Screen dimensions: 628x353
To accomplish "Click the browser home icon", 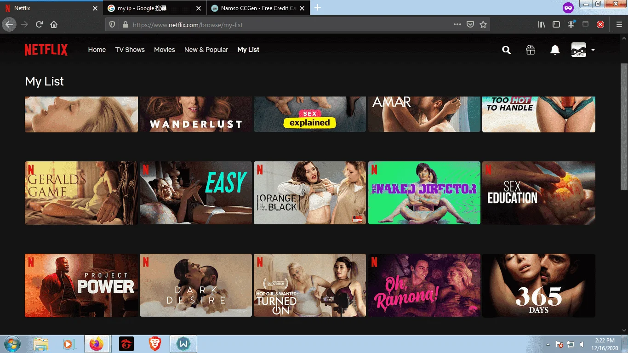I will pos(54,25).
